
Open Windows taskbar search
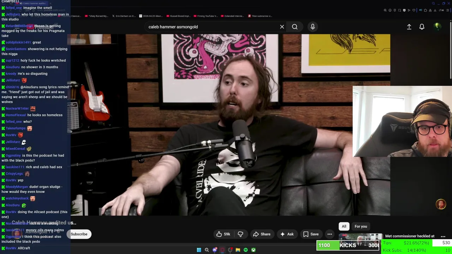(207, 250)
